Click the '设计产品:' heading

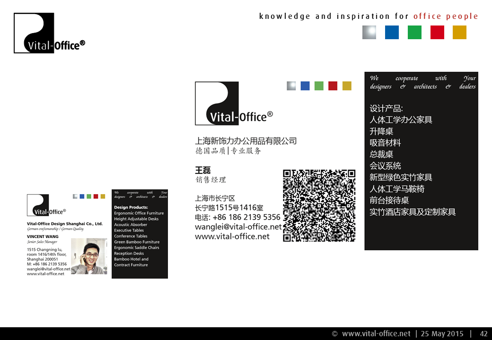[x=386, y=108]
